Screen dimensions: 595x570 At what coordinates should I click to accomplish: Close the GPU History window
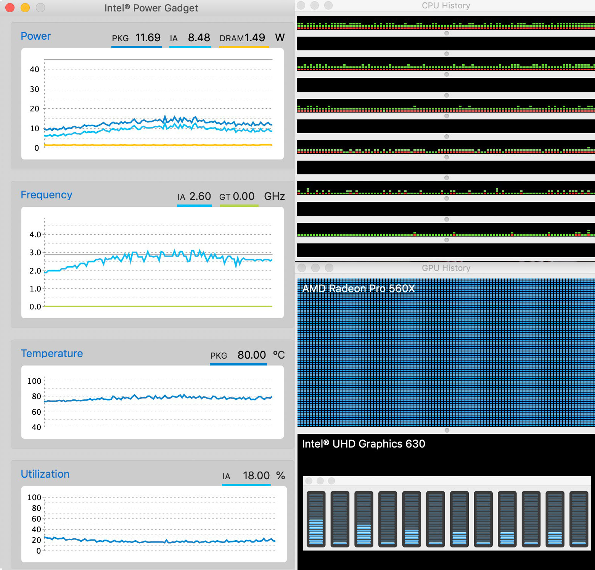pos(302,268)
